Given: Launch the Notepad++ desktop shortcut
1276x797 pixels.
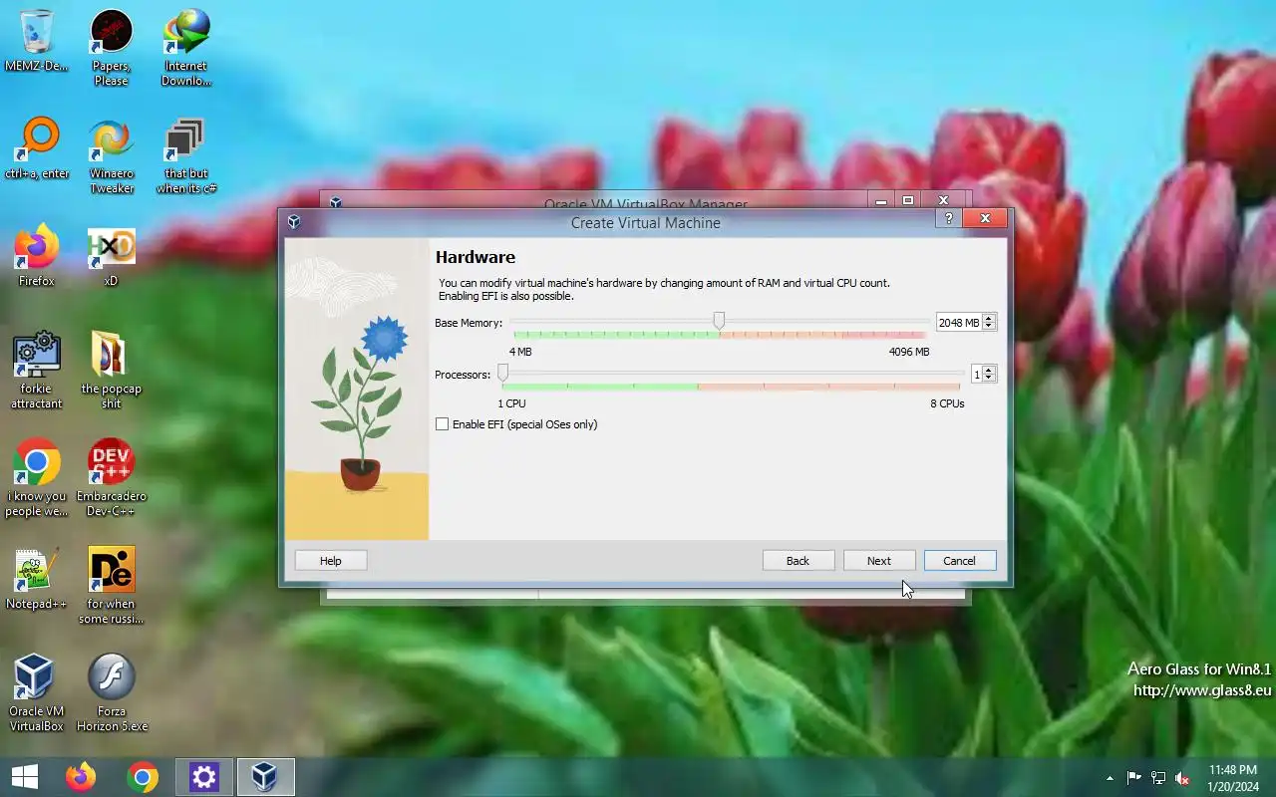Looking at the screenshot, I should click(37, 579).
